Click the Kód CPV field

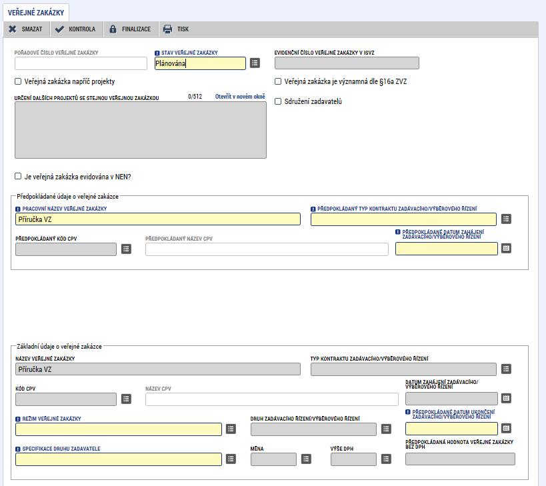click(66, 399)
